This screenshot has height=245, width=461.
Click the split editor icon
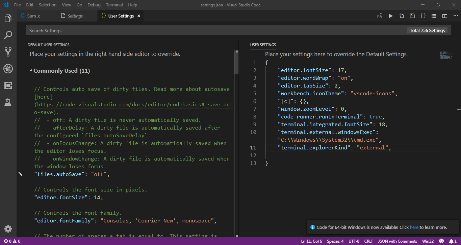[445, 16]
